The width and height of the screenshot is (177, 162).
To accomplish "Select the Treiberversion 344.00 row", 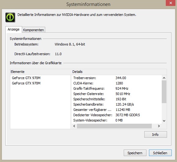I will point(117,78).
